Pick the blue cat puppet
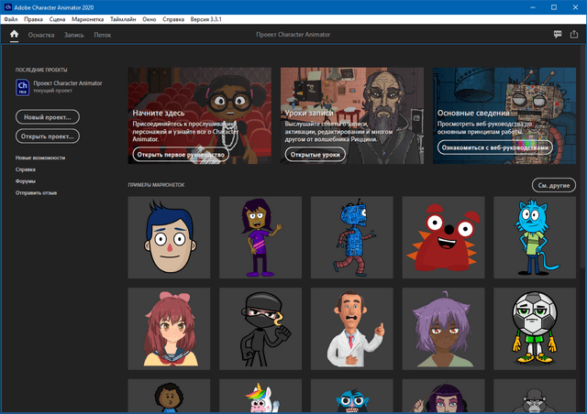This screenshot has height=414, width=587. coord(534,237)
